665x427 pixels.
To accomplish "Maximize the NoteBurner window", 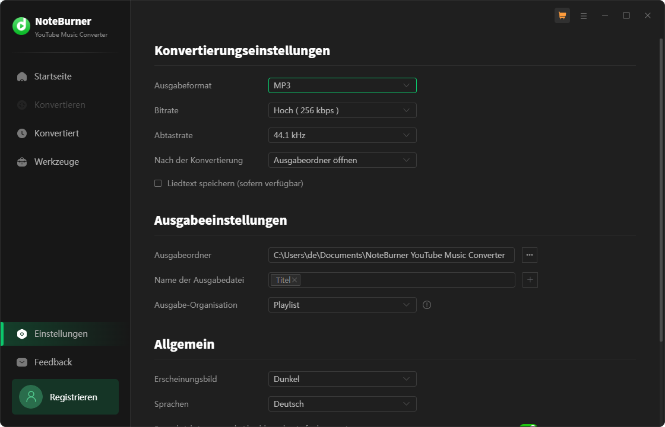I will tap(626, 15).
